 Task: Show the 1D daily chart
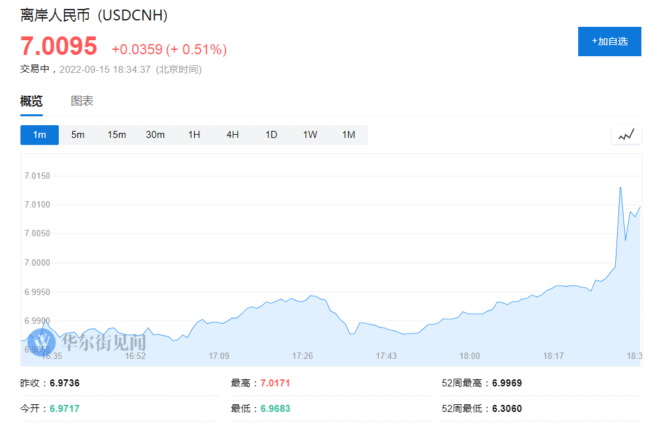pyautogui.click(x=272, y=135)
